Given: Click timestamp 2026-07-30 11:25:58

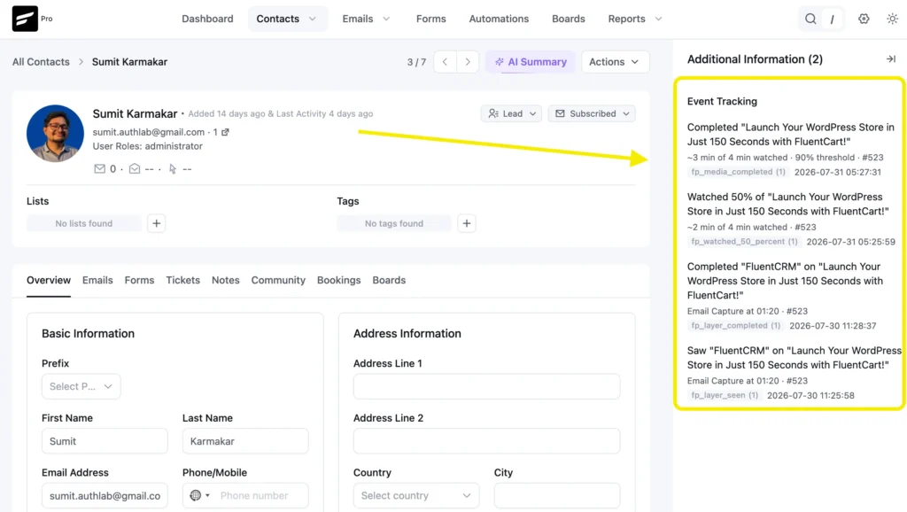Looking at the screenshot, I should pyautogui.click(x=810, y=396).
